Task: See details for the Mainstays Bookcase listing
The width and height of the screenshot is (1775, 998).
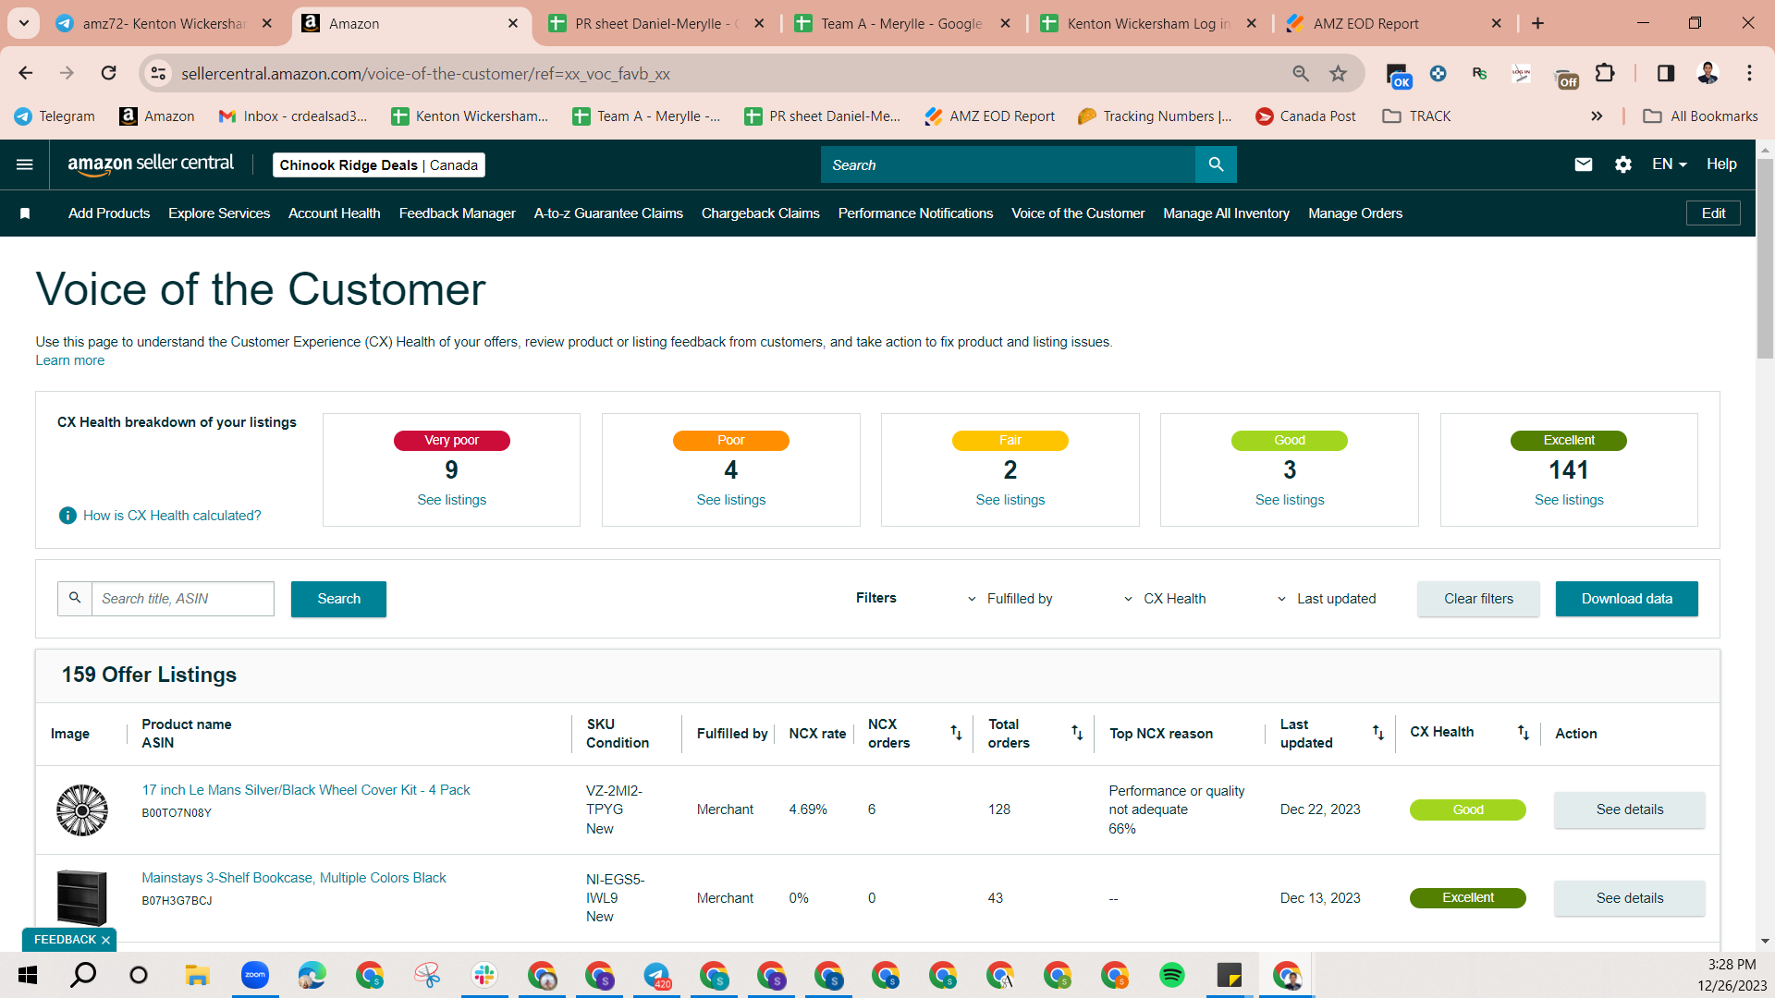Action: (x=1630, y=898)
